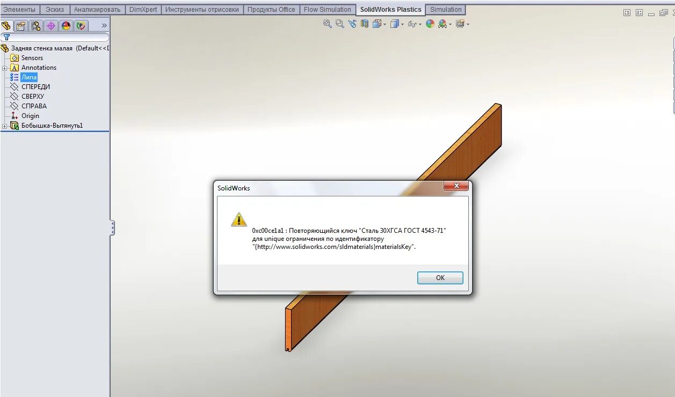Switch to the Анализировать tab
Image resolution: width=675 pixels, height=397 pixels.
coord(97,10)
